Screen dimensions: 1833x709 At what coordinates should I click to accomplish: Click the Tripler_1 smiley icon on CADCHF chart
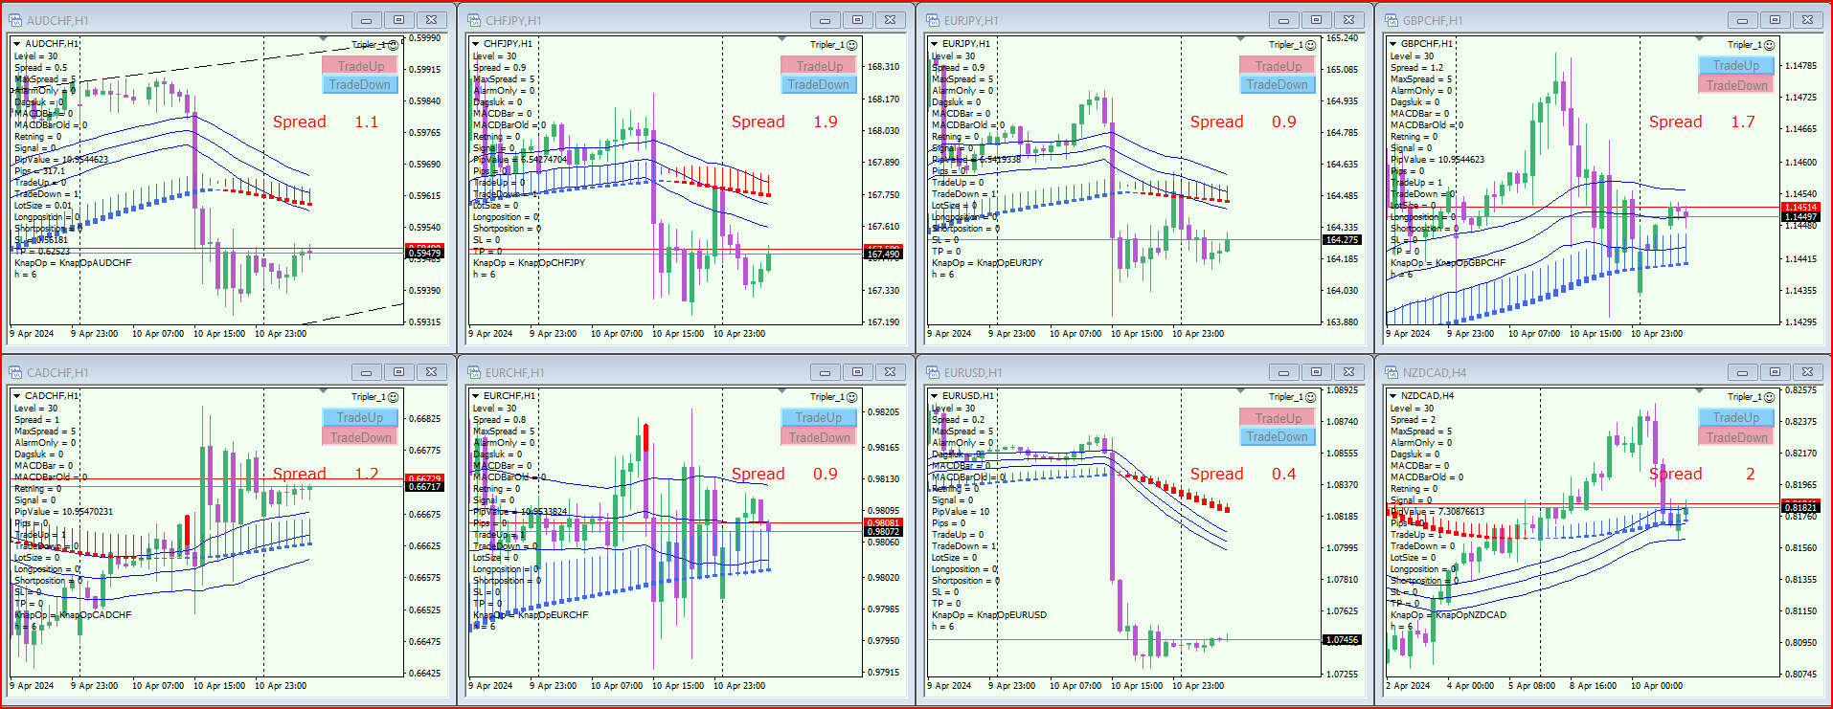coord(394,397)
